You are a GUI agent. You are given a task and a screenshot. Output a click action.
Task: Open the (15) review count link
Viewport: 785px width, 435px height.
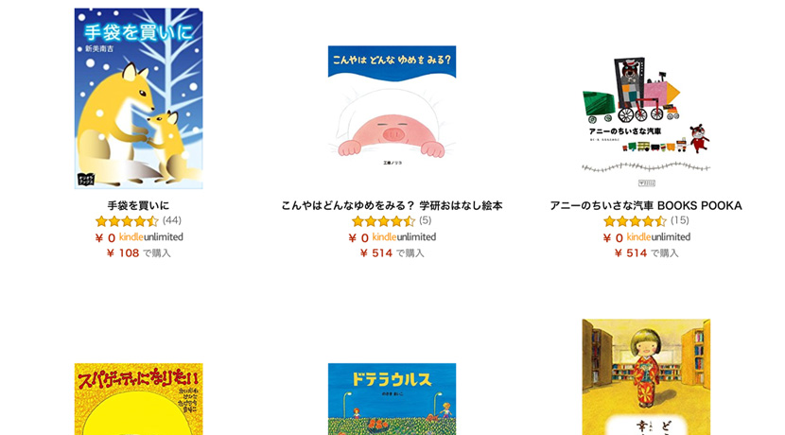[679, 220]
